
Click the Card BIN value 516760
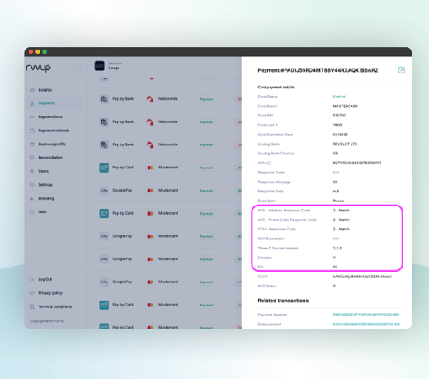(339, 116)
